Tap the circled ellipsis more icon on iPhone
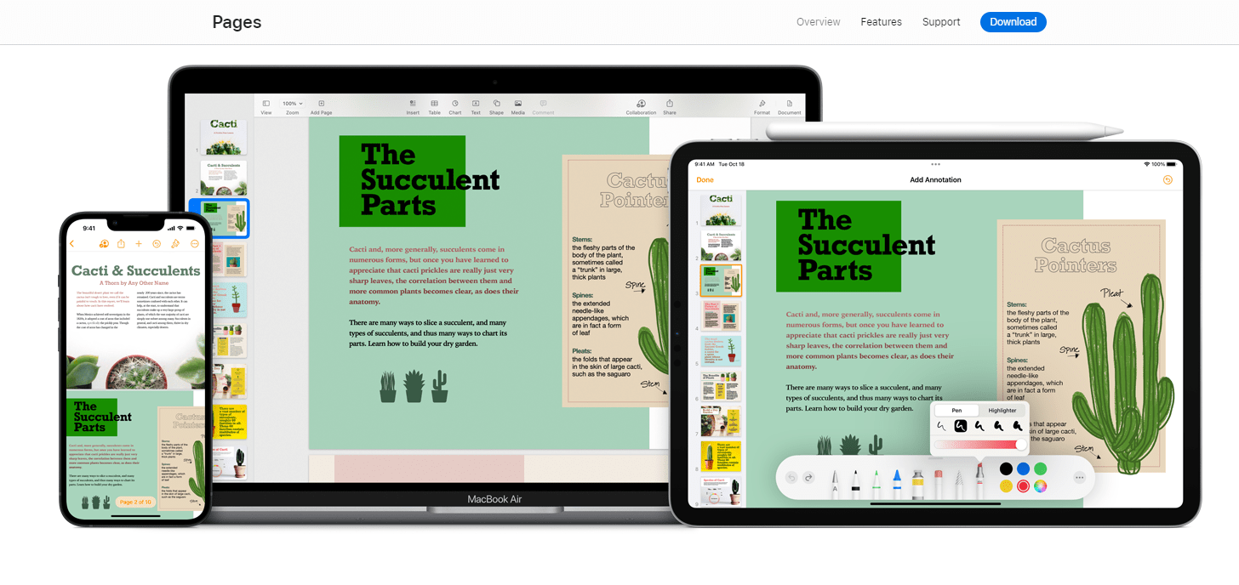 194,244
